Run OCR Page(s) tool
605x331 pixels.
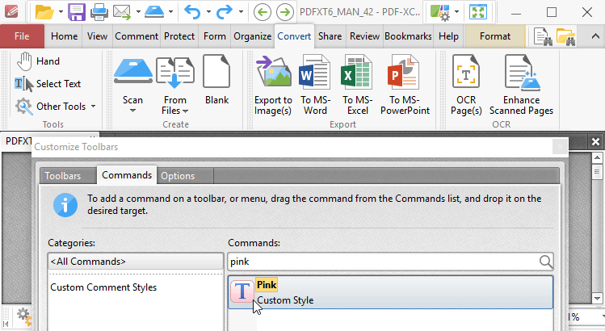point(466,73)
